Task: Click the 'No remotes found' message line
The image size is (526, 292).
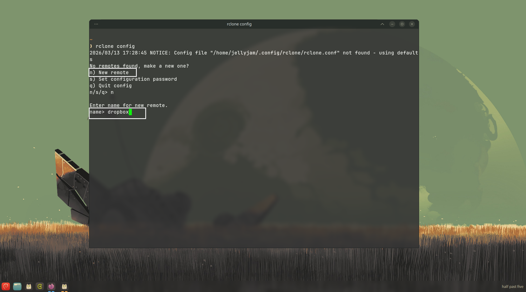Action: coord(139,66)
